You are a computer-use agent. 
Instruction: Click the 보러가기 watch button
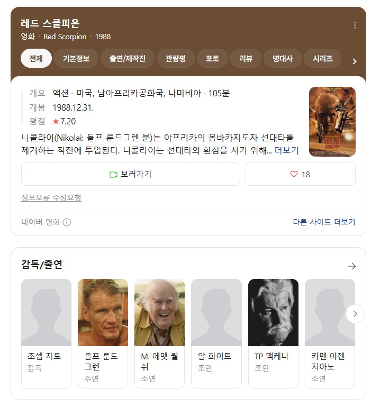coord(131,174)
